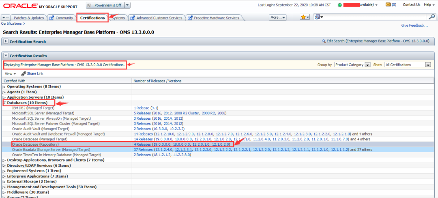Open the View menu in results

tap(10, 74)
